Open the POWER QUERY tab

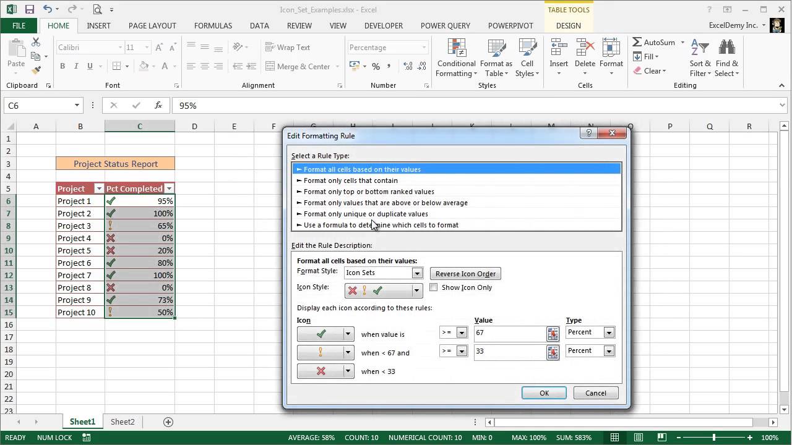tap(445, 25)
